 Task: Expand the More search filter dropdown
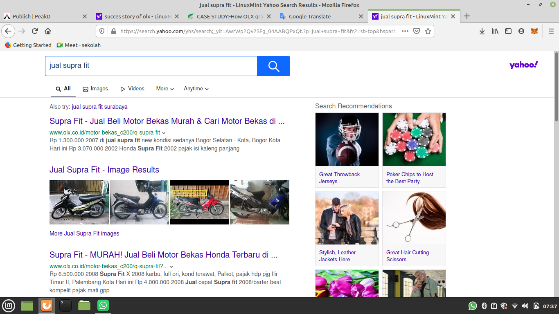165,89
